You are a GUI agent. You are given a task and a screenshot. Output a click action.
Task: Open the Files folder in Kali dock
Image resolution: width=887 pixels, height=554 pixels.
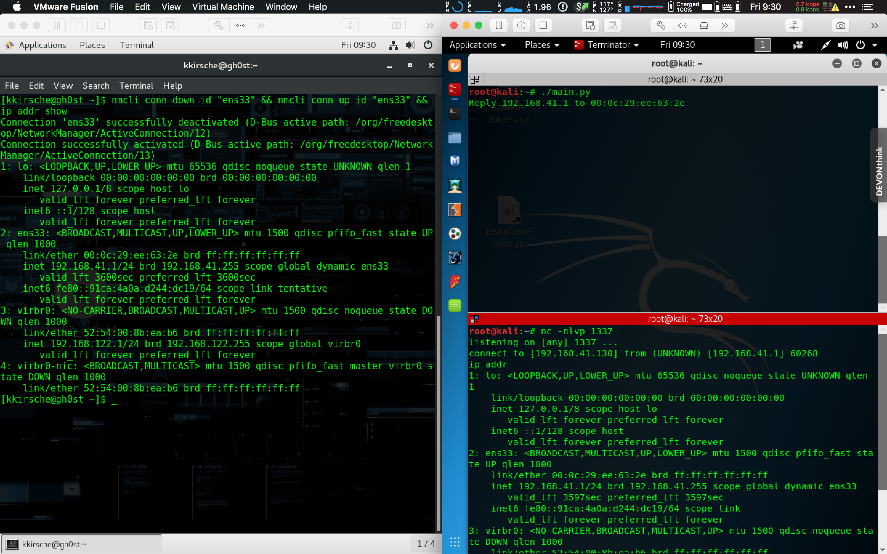(455, 138)
